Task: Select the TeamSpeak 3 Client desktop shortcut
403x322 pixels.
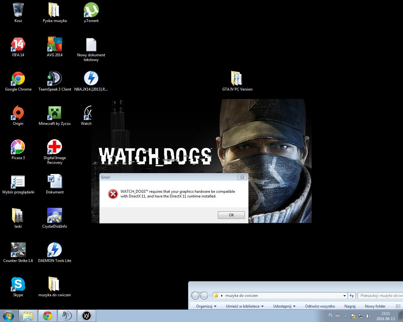Action: coord(55,81)
